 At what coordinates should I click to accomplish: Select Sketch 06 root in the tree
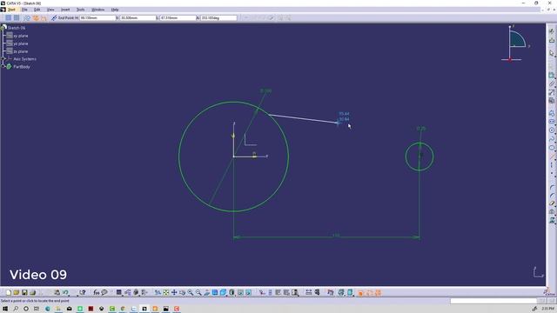click(17, 28)
